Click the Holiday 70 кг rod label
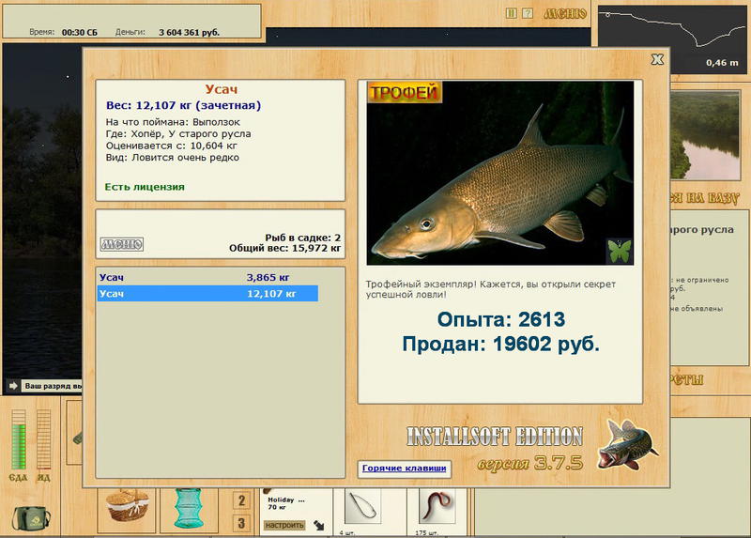Image resolution: width=751 pixels, height=538 pixels. [285, 503]
